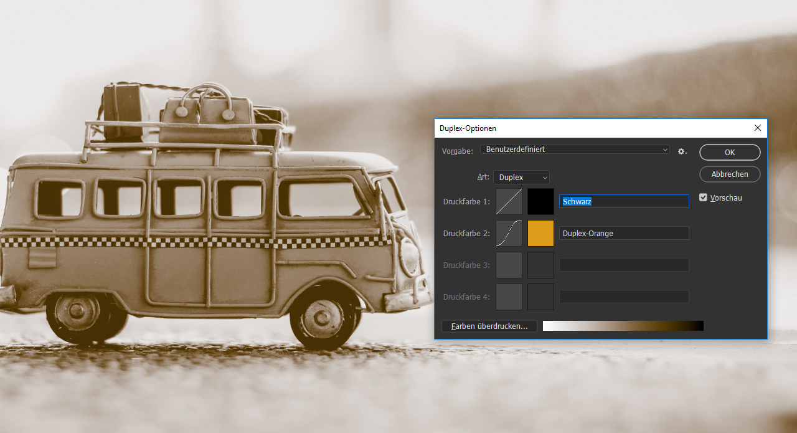Click the orange Druckfarbe 2 color swatch
The width and height of the screenshot is (797, 433).
click(540, 234)
